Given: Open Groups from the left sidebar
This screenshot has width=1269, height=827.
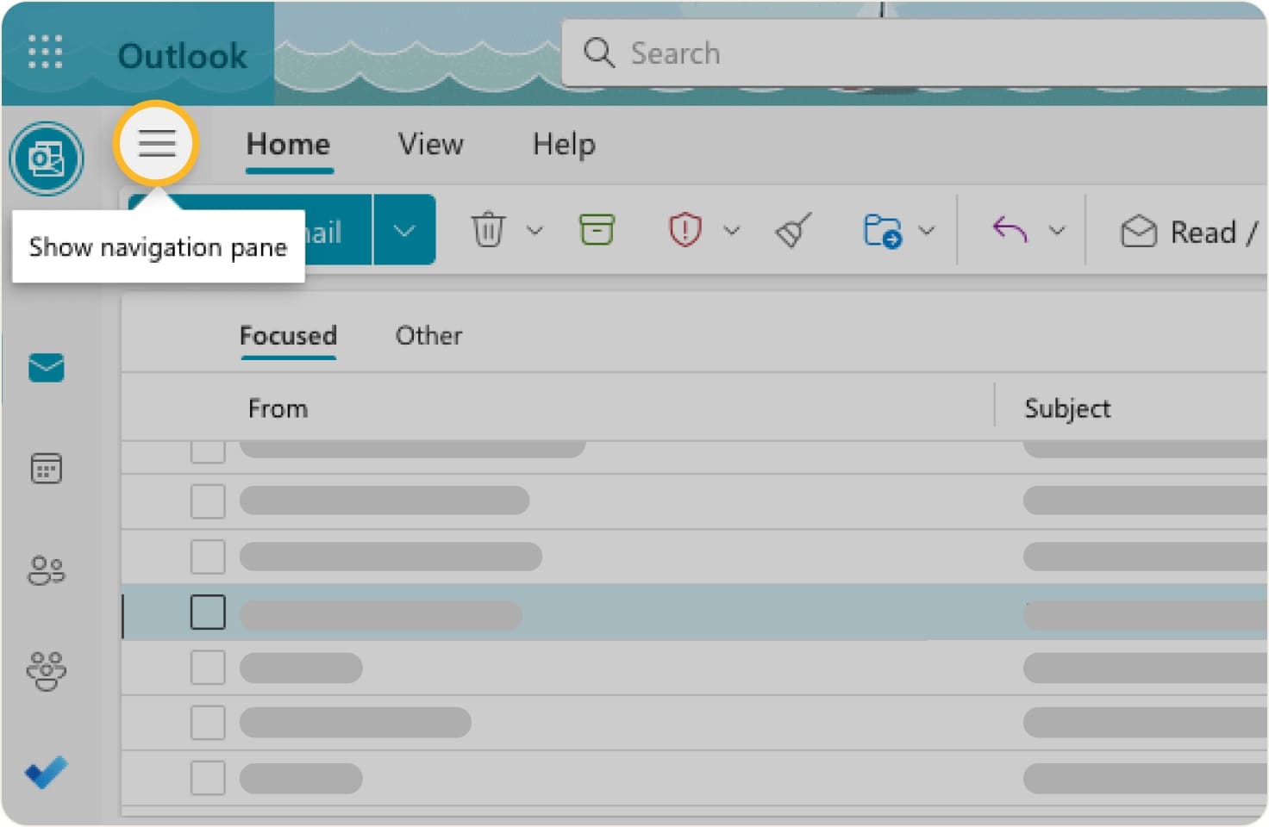Looking at the screenshot, I should click(45, 670).
